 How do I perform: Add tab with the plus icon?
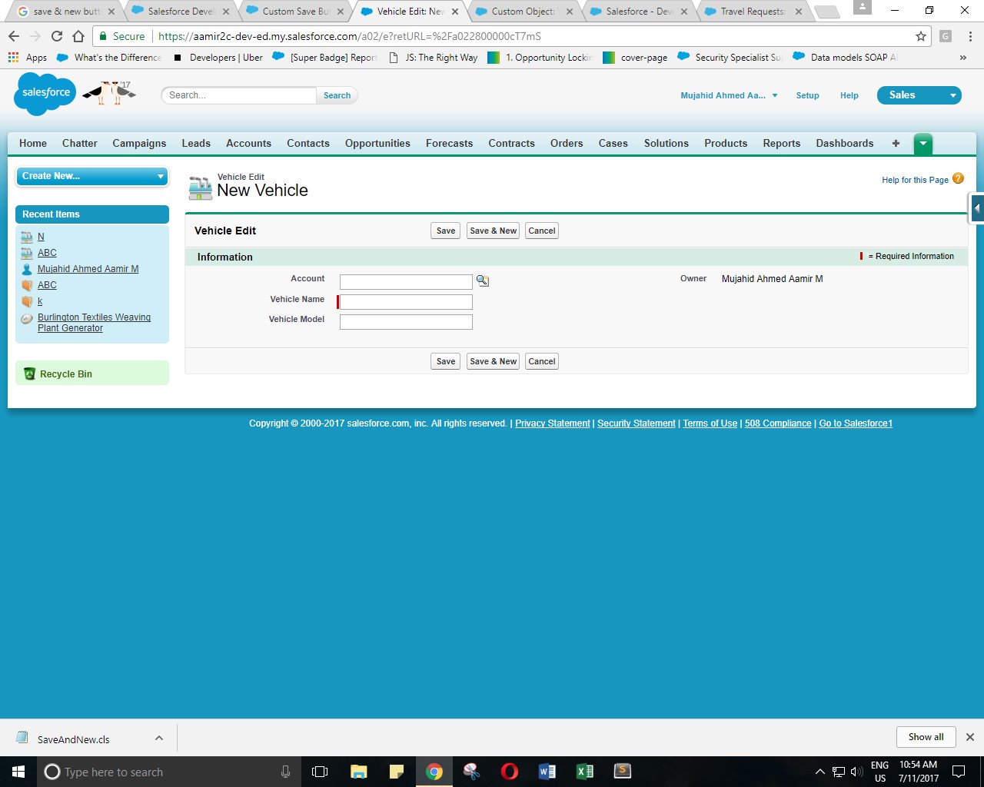tap(896, 143)
